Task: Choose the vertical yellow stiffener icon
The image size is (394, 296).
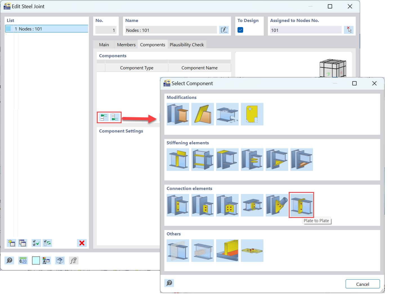Action: click(178, 160)
